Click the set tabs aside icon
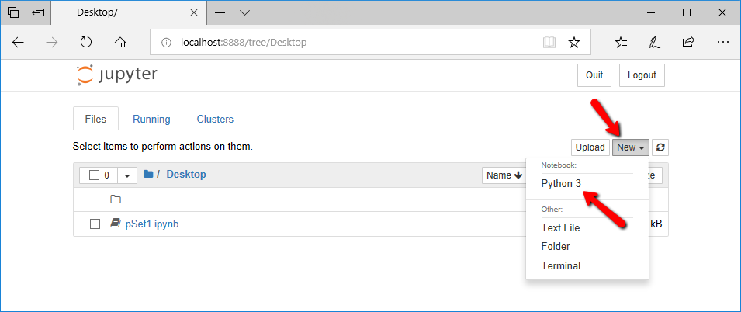This screenshot has width=741, height=312. point(38,12)
